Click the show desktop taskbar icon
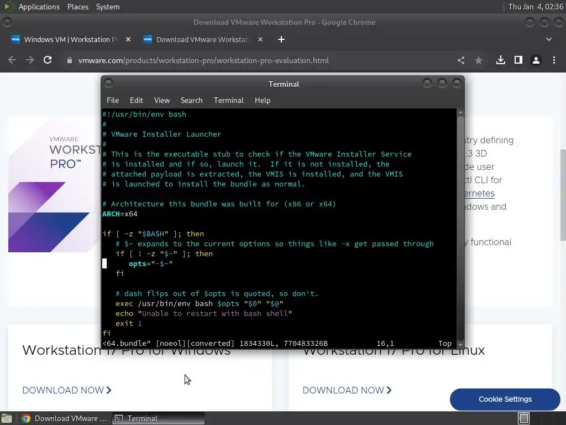This screenshot has width=566, height=425. [7, 418]
